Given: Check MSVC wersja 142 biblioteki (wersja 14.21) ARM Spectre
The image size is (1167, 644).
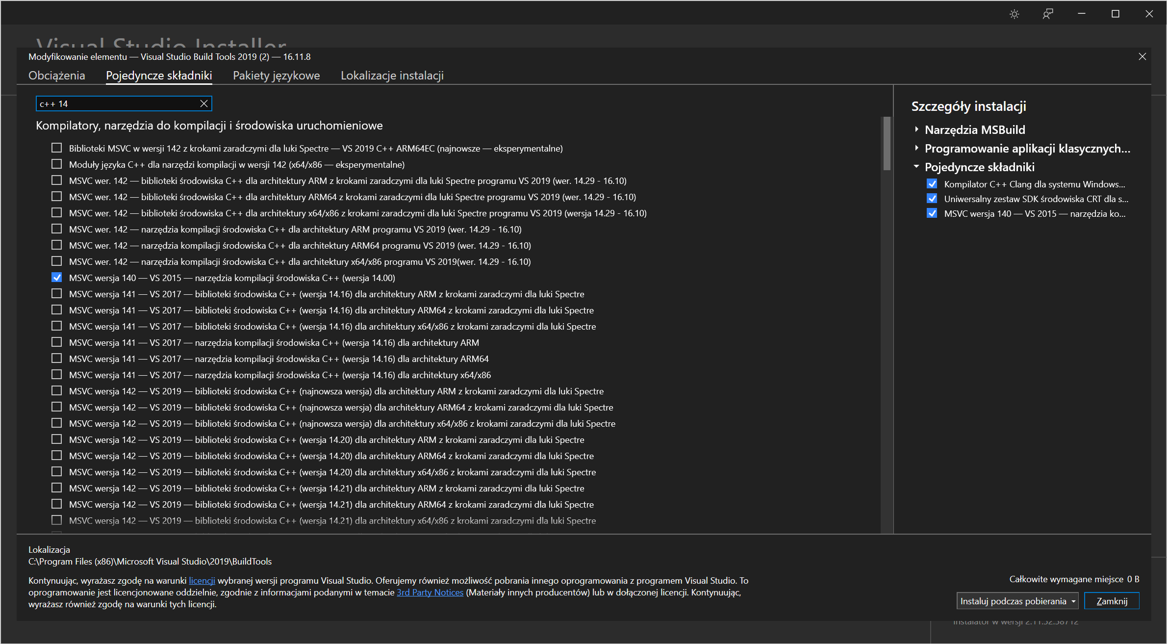Looking at the screenshot, I should pos(57,488).
